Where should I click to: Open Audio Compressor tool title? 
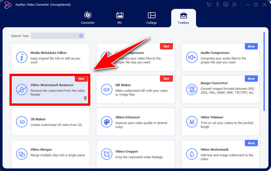[x=215, y=53]
